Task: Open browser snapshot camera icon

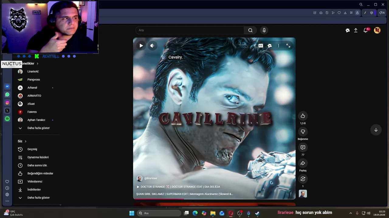Action: pos(321,13)
